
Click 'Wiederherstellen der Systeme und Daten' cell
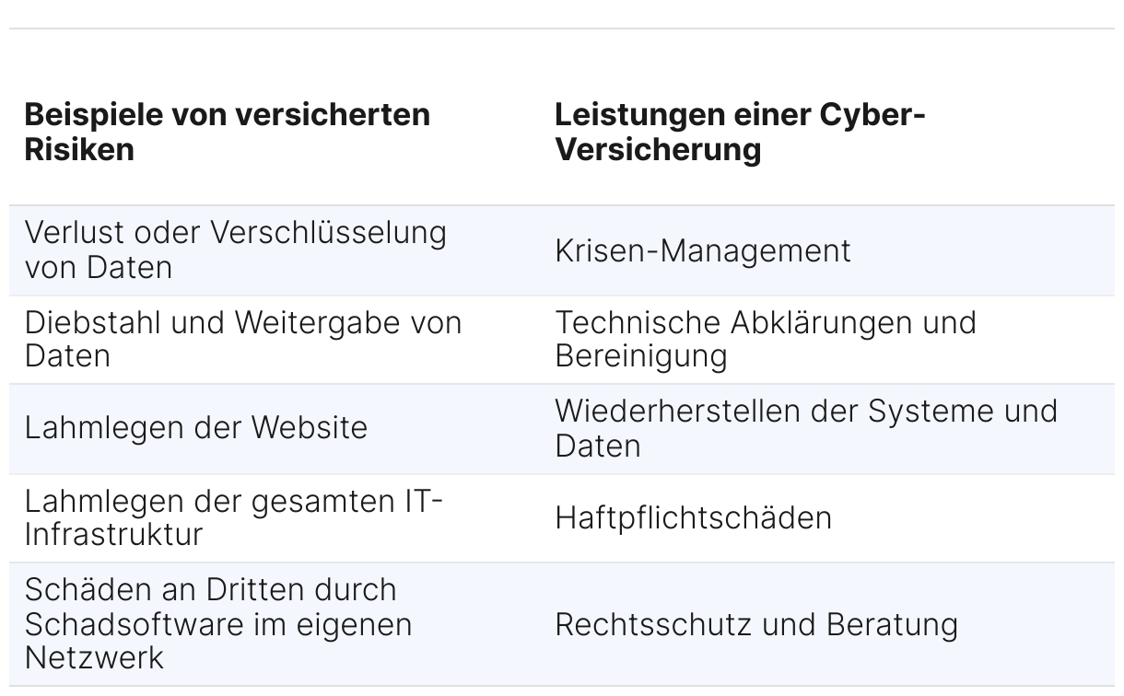pos(805,428)
